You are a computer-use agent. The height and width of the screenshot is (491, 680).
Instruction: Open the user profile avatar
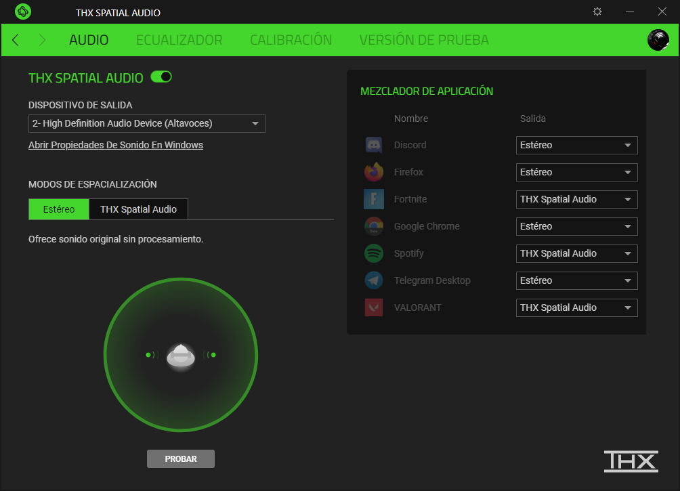click(658, 40)
